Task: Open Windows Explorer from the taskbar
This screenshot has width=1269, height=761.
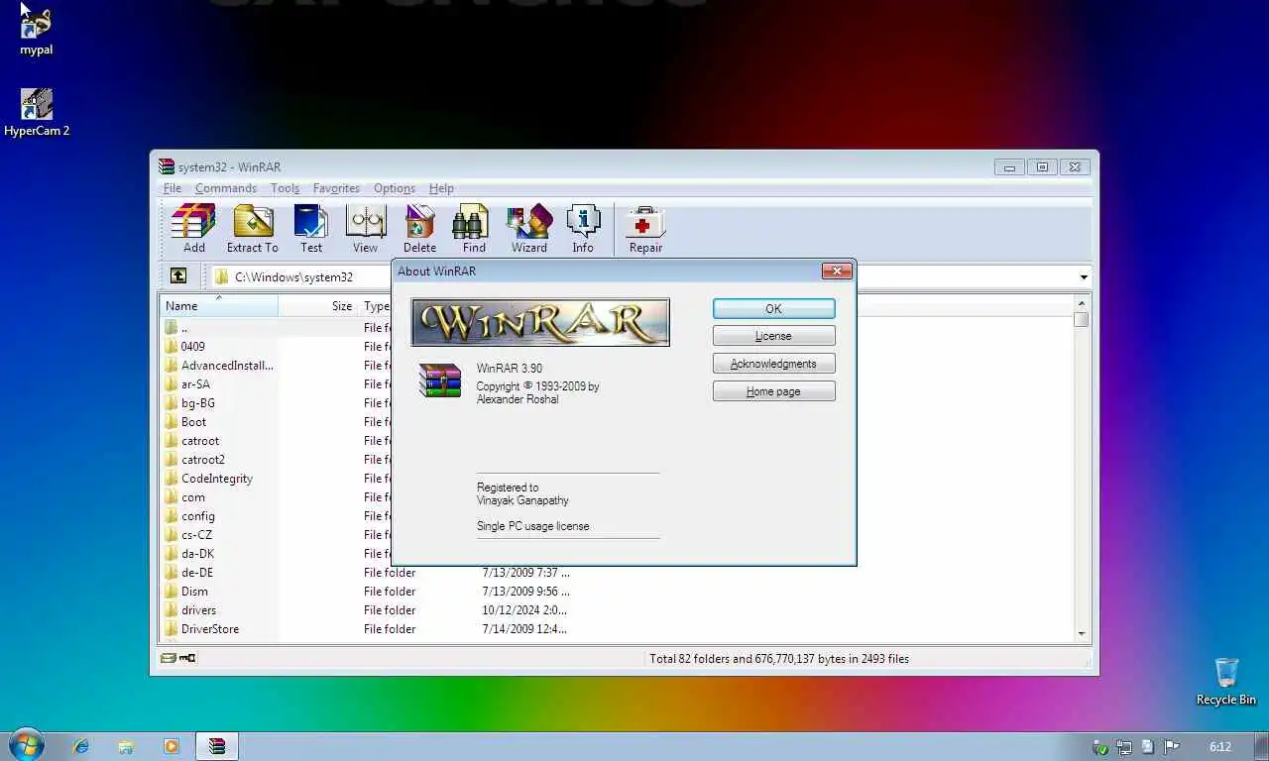Action: point(126,746)
